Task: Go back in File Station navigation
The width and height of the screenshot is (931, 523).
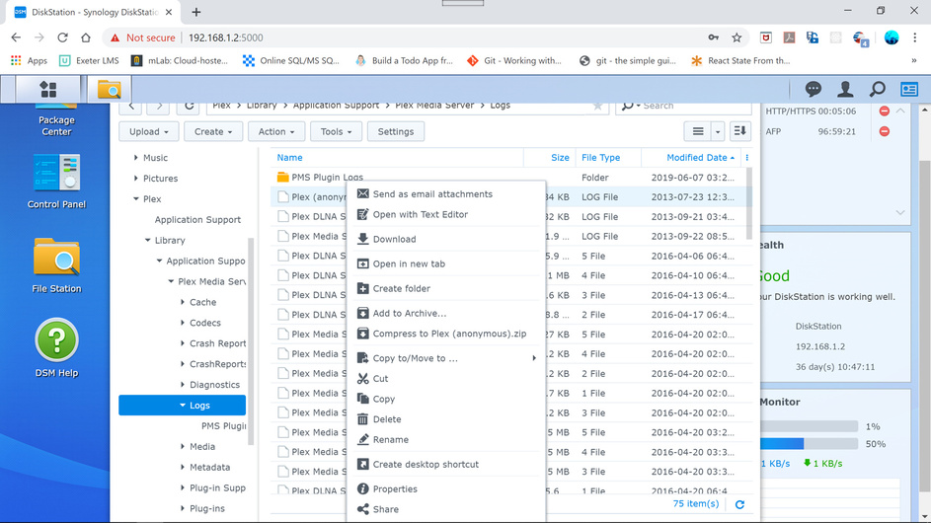Action: tap(131, 106)
